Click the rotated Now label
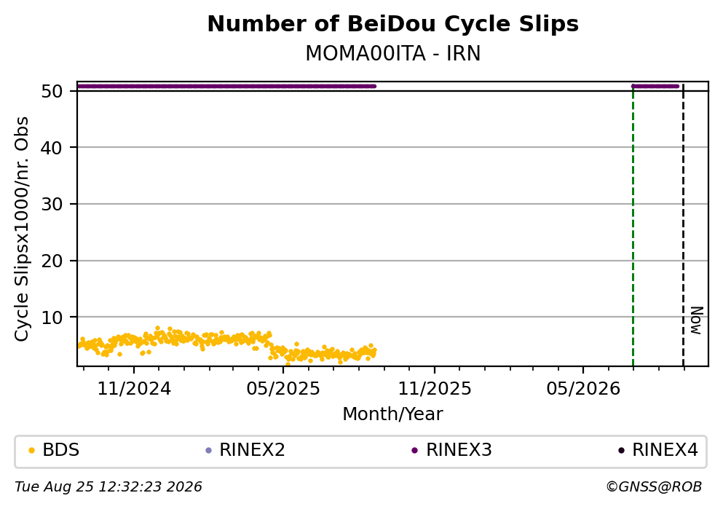The height and width of the screenshot is (509, 723). pos(696,320)
